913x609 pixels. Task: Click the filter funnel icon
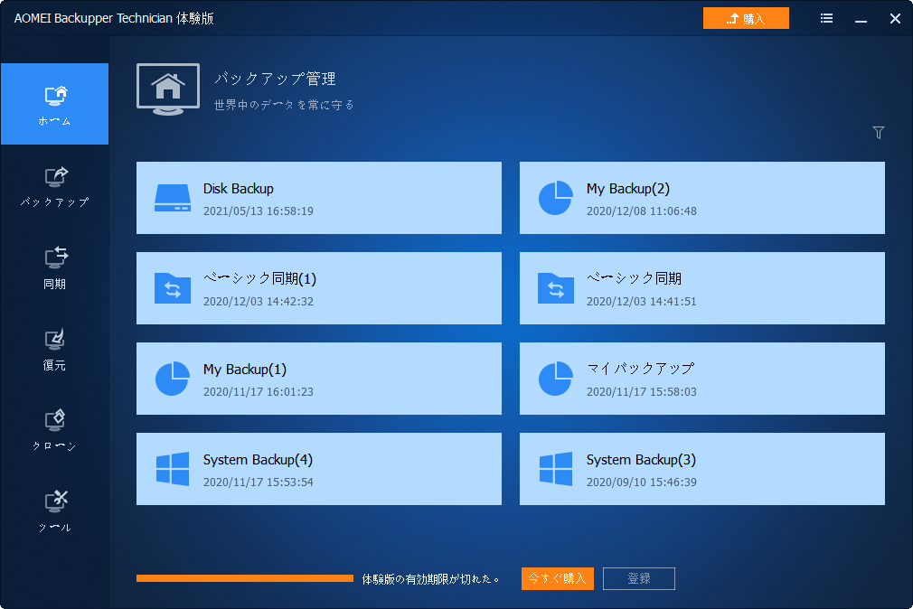tap(879, 133)
